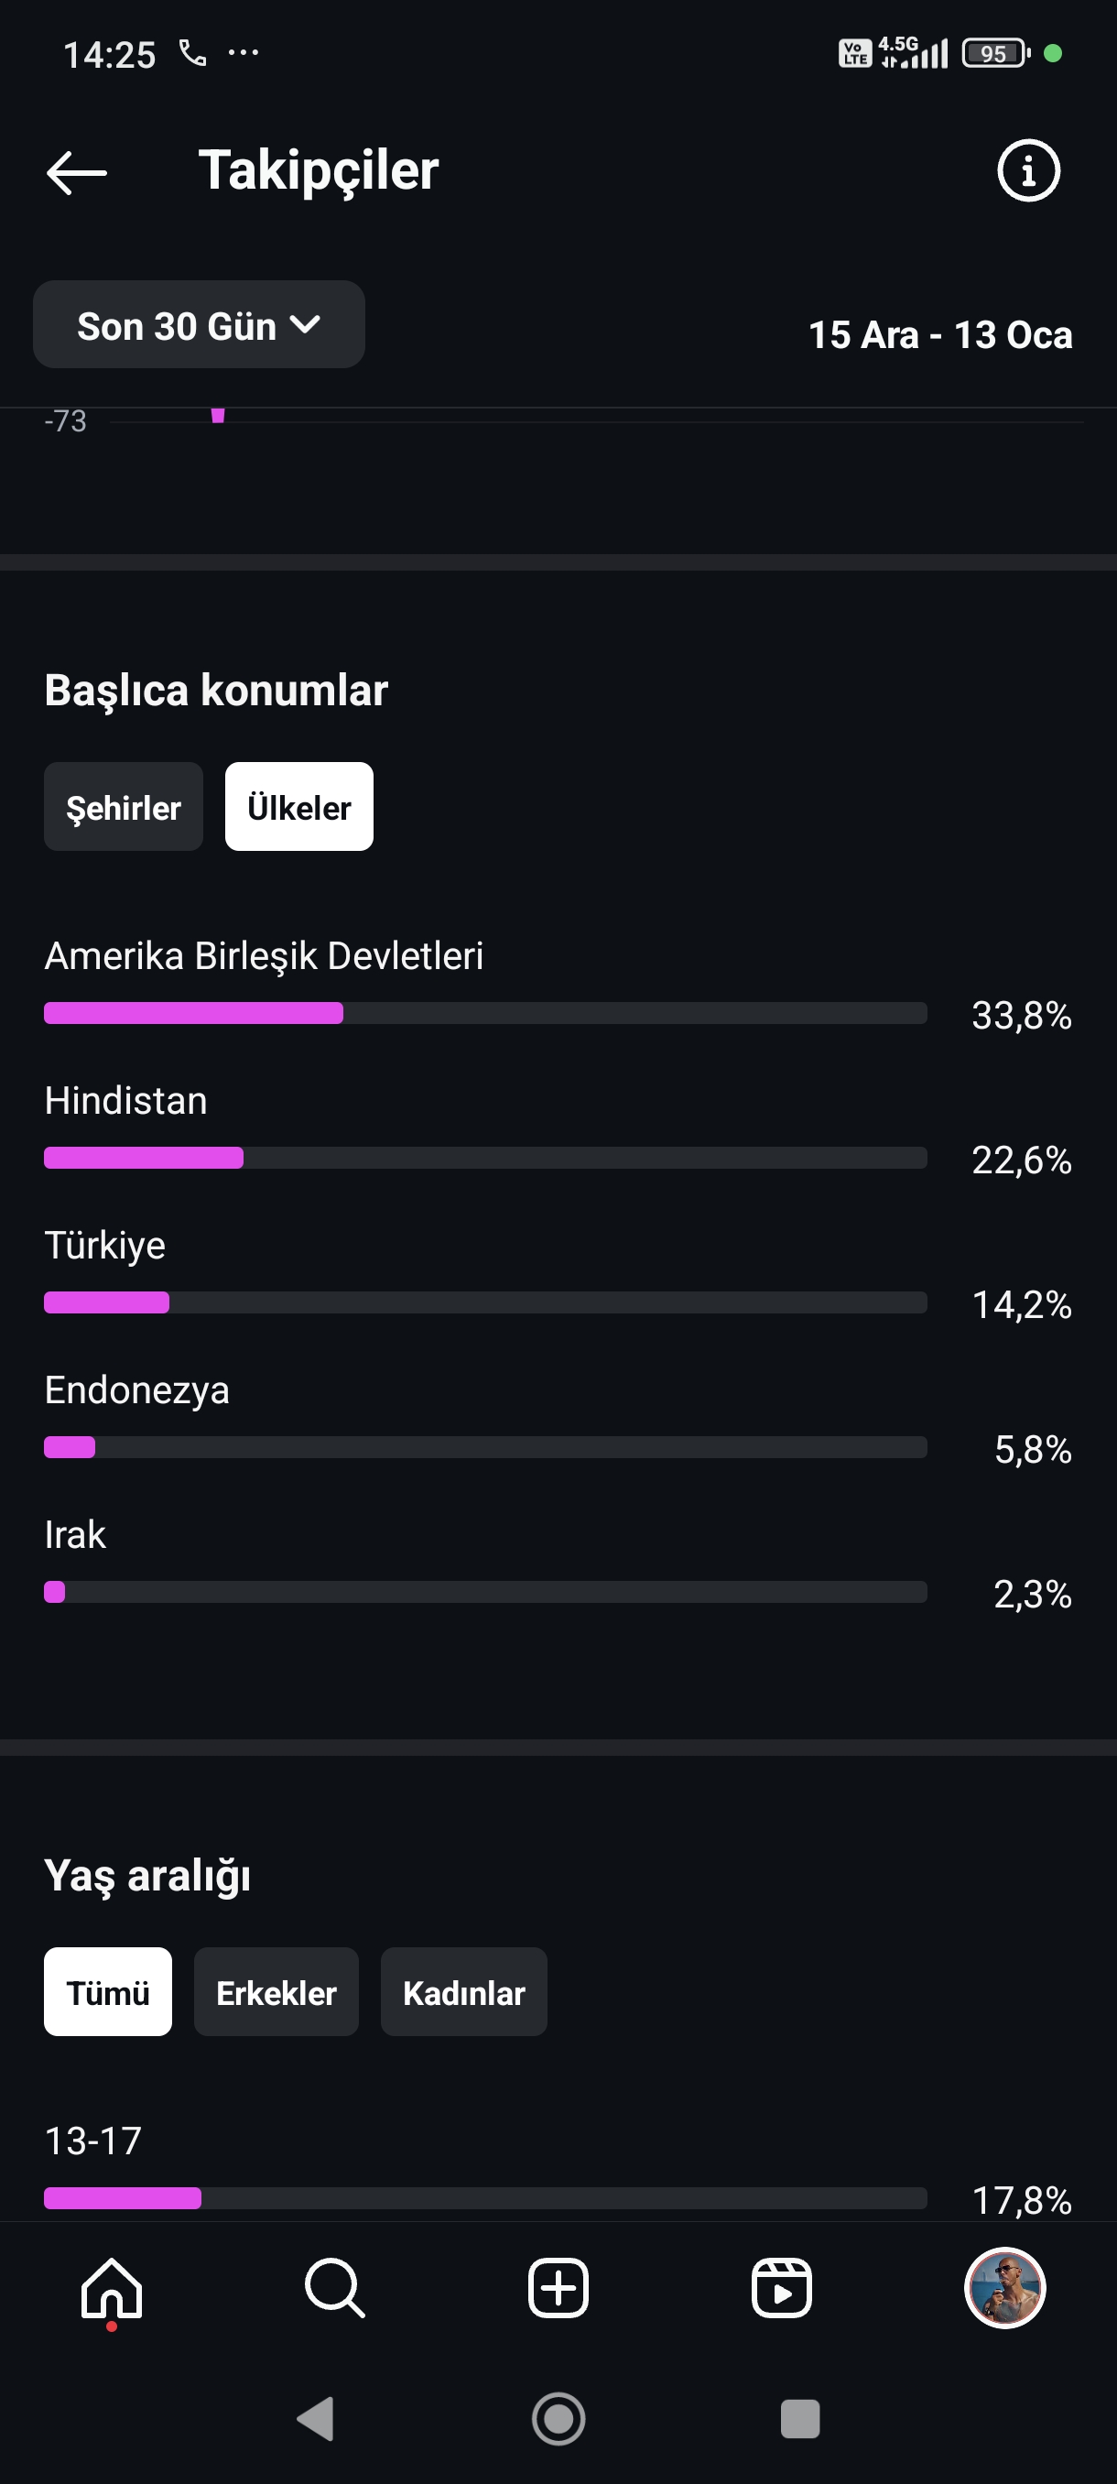Tap the Amerika Birleşik Devletleri percentage bar
This screenshot has height=2484, width=1117.
click(486, 1012)
